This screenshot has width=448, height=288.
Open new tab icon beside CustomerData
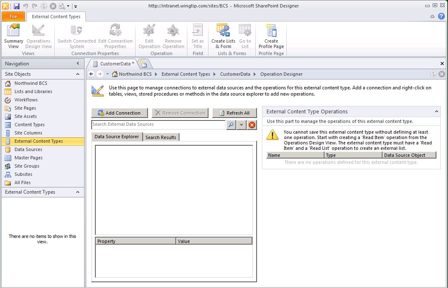click(143, 64)
